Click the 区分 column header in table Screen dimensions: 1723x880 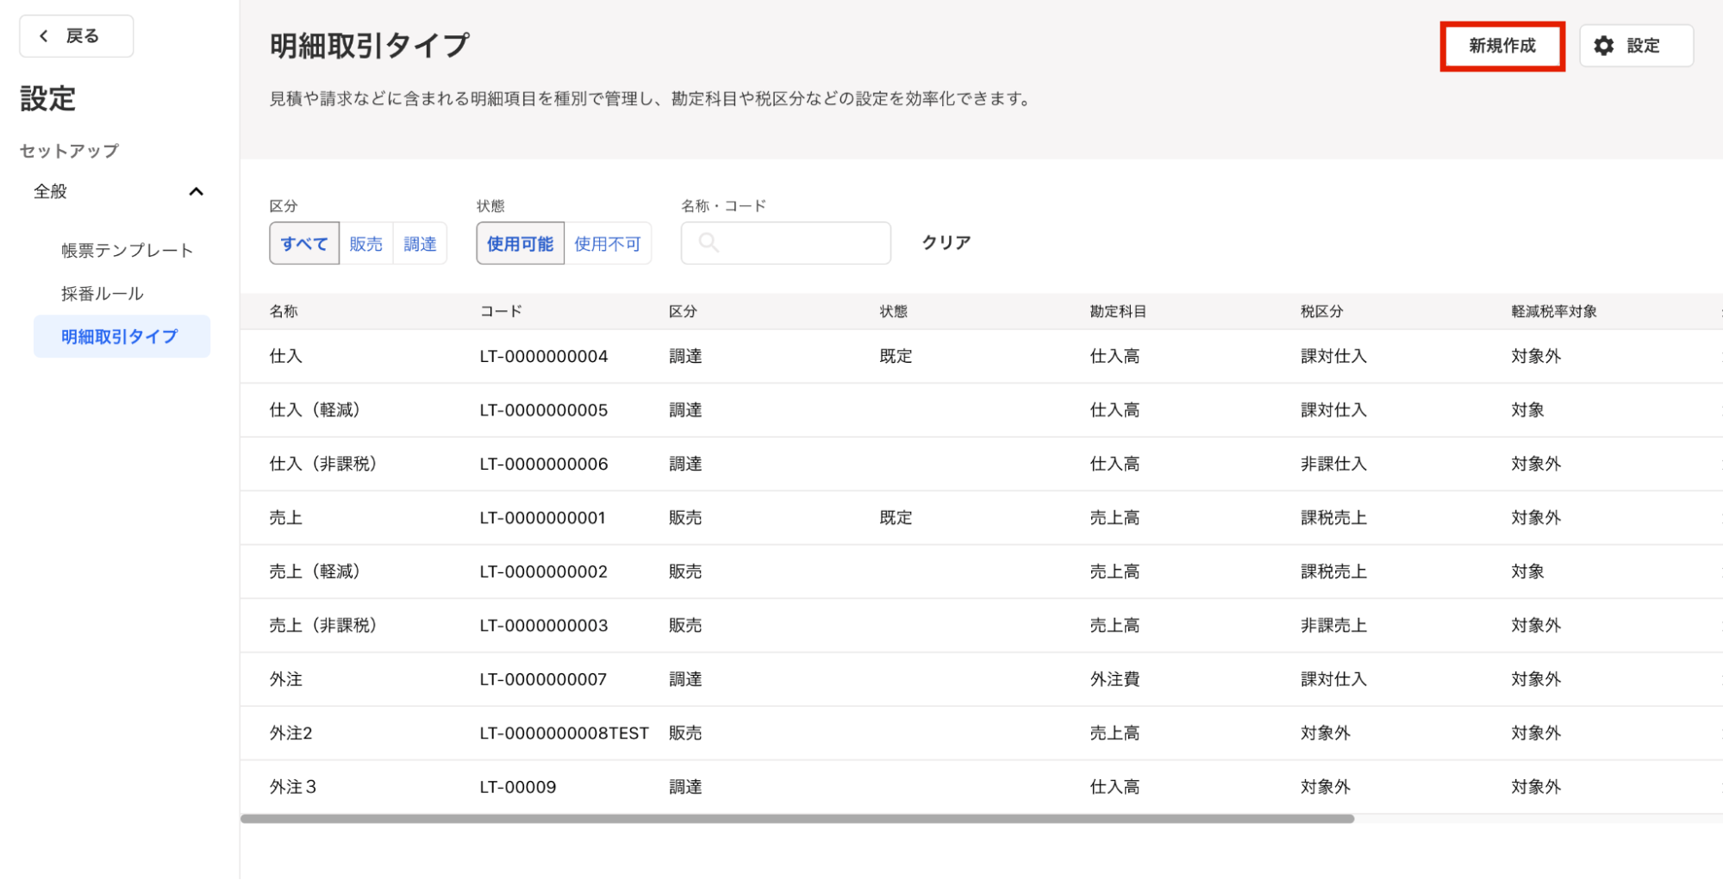(x=683, y=311)
